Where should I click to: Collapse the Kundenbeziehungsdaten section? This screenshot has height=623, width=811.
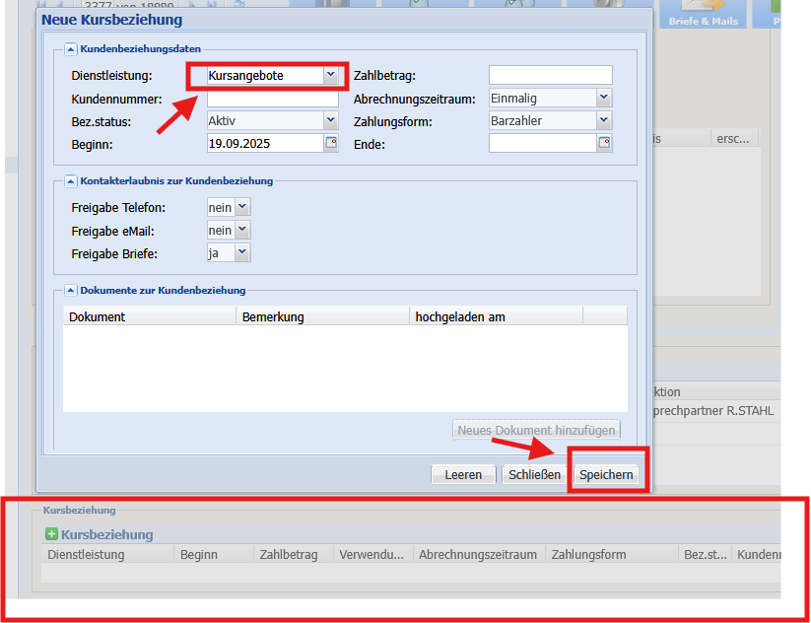click(71, 49)
